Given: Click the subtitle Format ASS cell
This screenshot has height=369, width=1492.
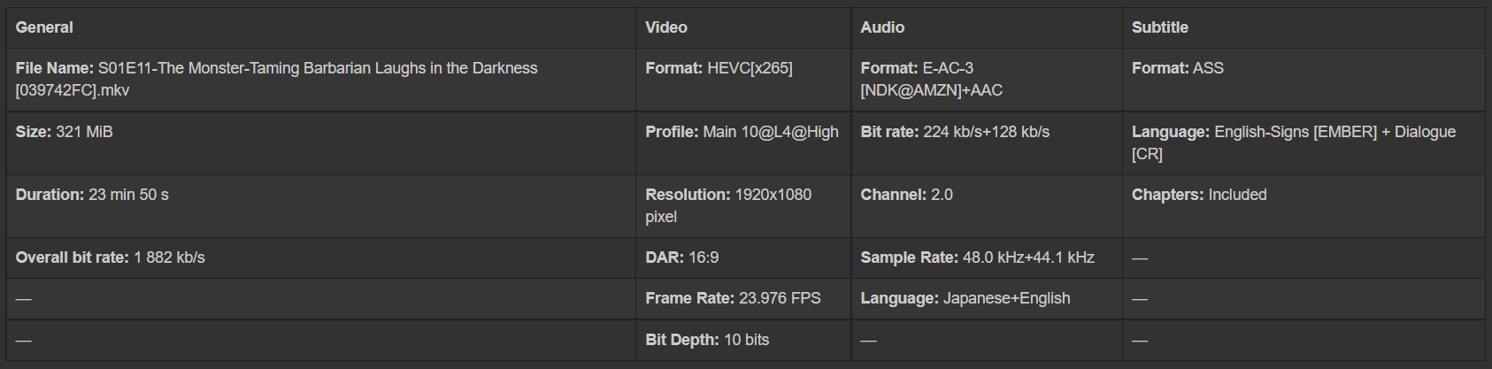Looking at the screenshot, I should coord(1177,68).
